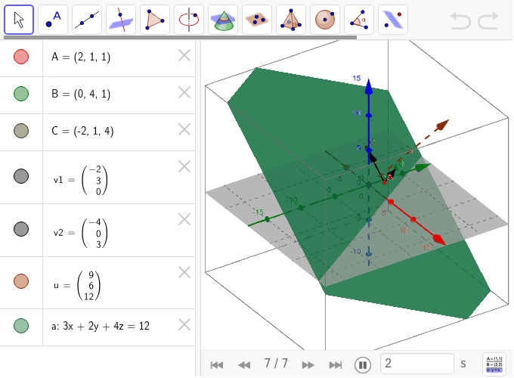Viewport: 514px width, 378px height.
Task: Select the Polygon tool
Action: (155, 20)
